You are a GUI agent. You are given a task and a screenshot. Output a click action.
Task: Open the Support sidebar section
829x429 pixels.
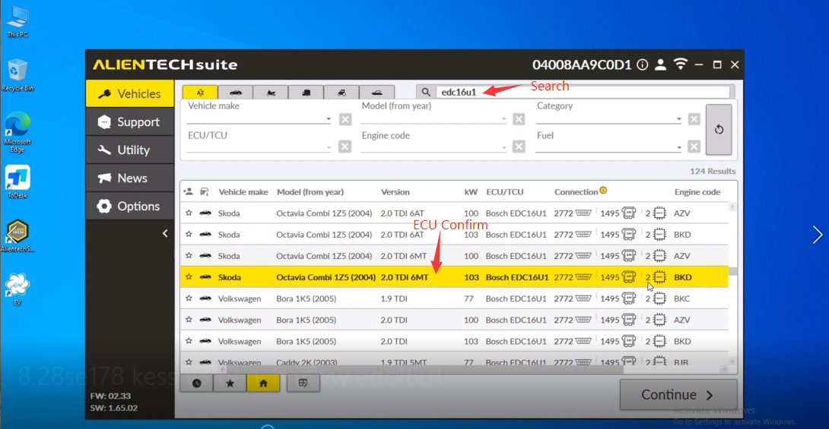130,122
